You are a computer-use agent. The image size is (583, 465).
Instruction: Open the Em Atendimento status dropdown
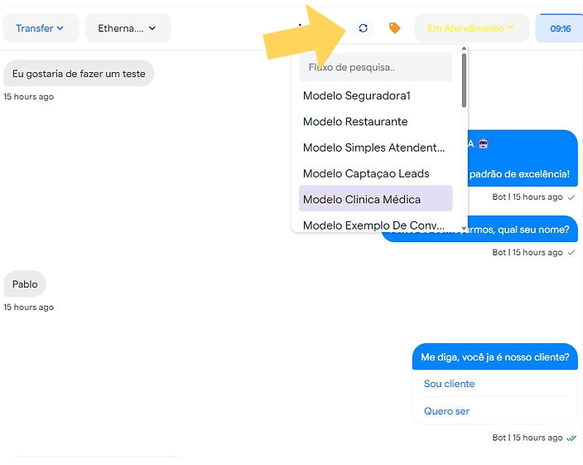tap(470, 28)
